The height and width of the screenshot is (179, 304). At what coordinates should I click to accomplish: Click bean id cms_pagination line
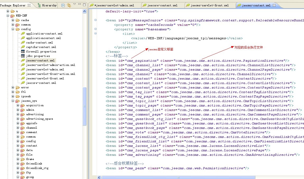coord(197,61)
